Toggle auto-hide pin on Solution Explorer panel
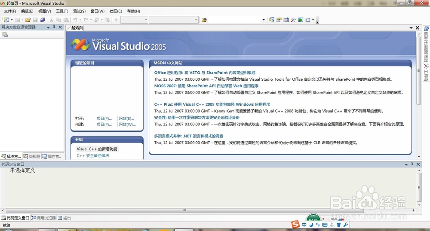430x231 pixels. (54, 27)
